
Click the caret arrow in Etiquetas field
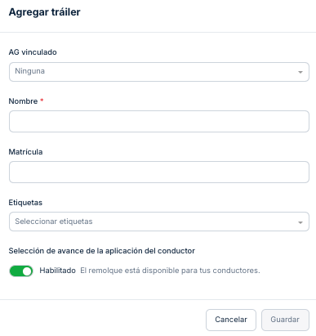pyautogui.click(x=300, y=222)
